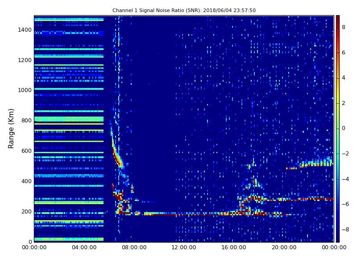Click the 12:00:00 time axis label
Screen dimensions: 357x268
click(x=184, y=247)
